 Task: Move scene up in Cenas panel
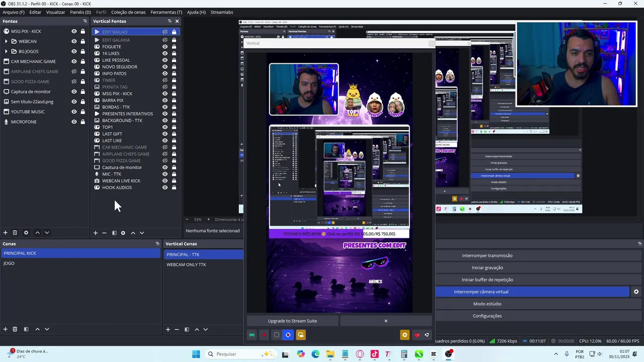pyautogui.click(x=37, y=329)
